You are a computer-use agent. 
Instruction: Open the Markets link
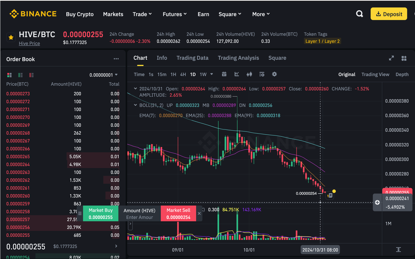113,14
